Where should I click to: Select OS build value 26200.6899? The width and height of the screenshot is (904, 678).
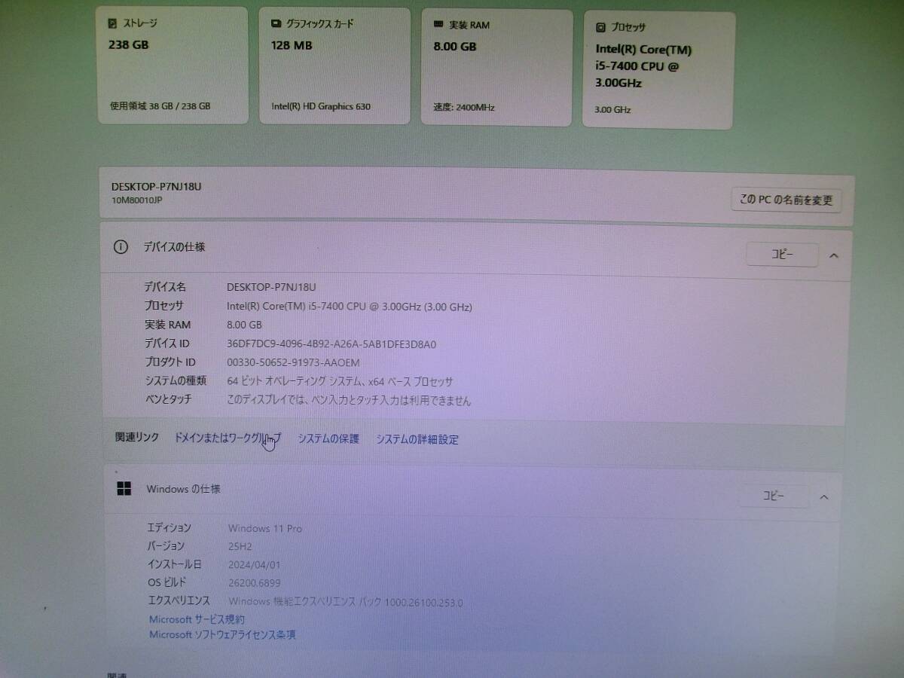click(255, 582)
